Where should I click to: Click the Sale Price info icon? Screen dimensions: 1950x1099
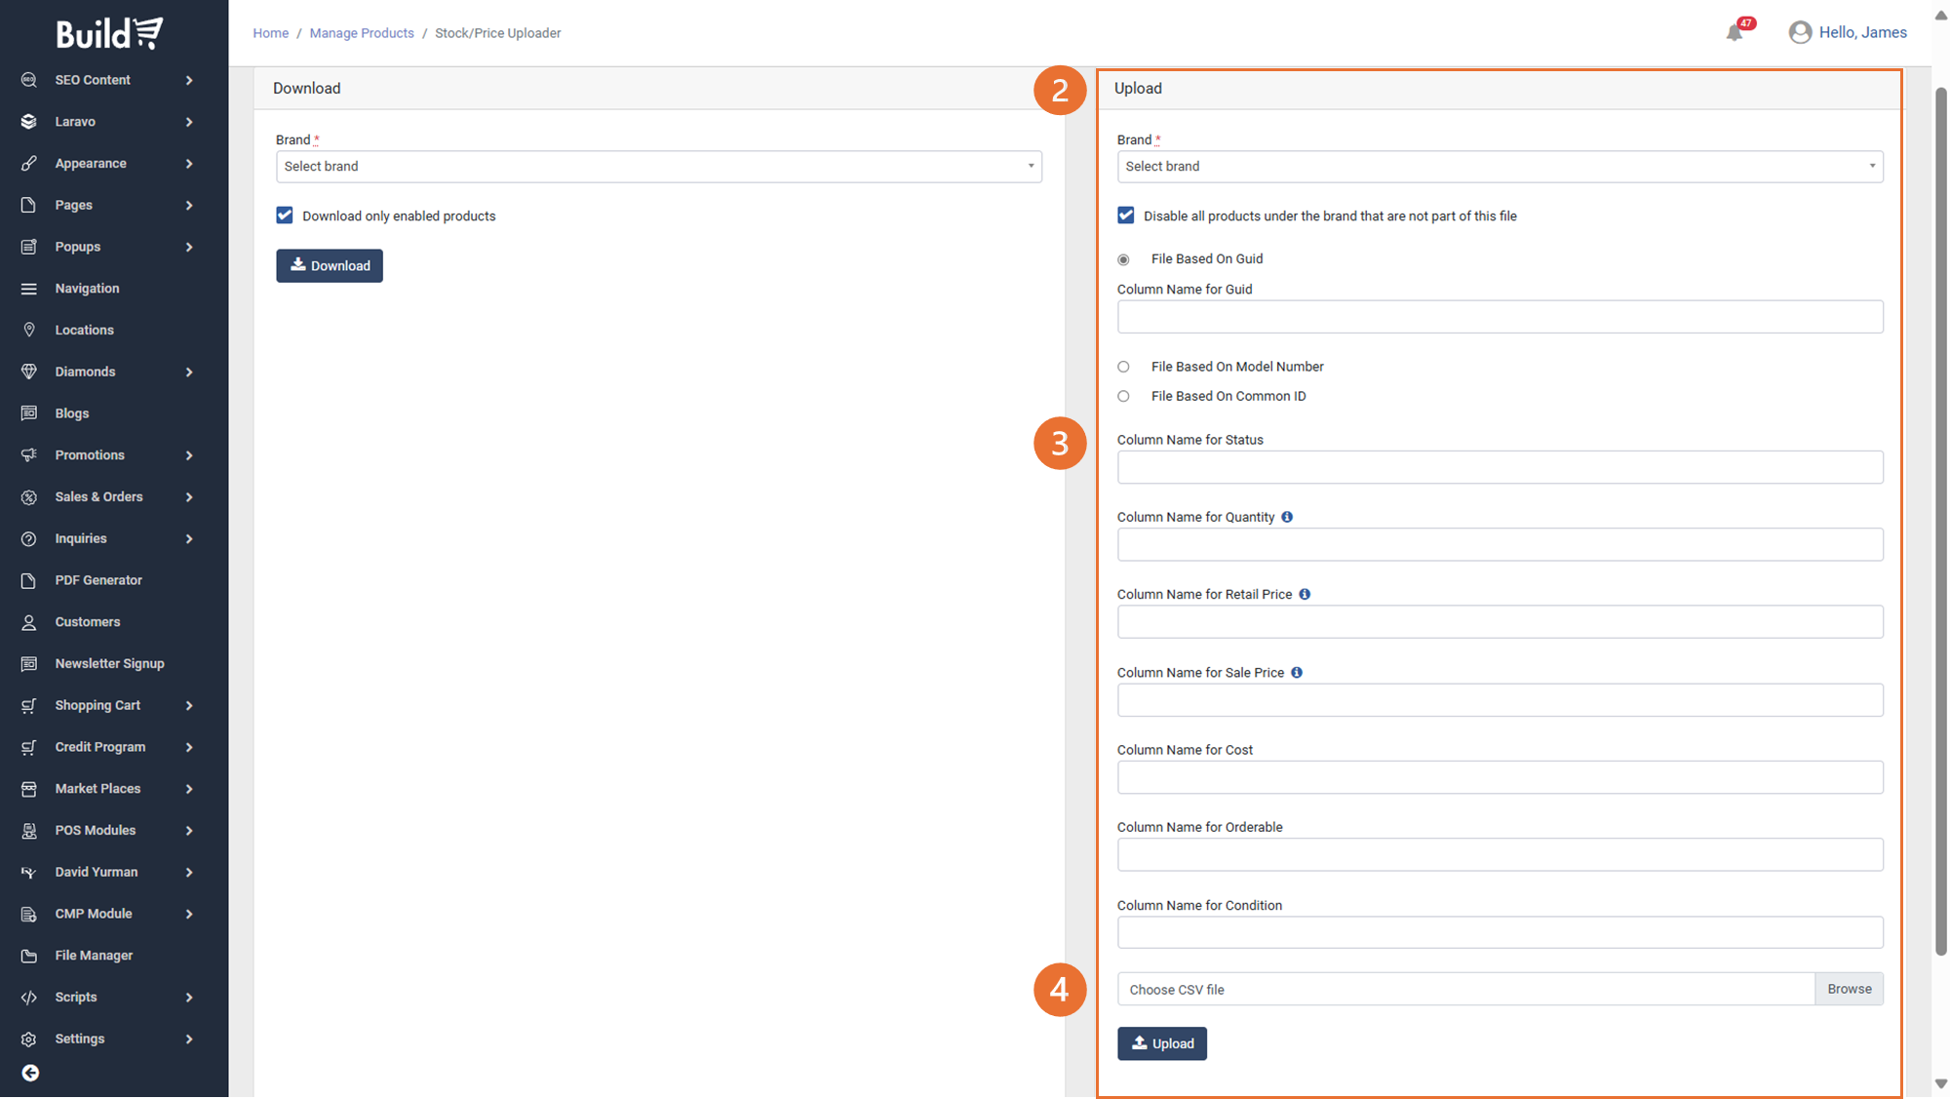(1297, 672)
